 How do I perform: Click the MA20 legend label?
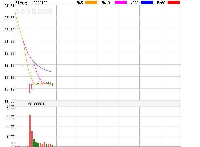point(134,3)
